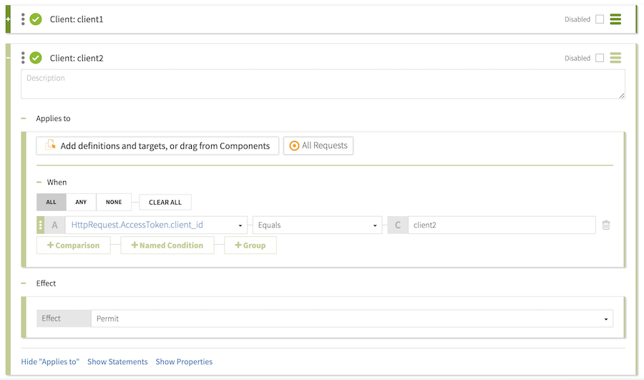Click the green checkmark icon next to client1
Screen dimensions: 644x380
coord(36,19)
